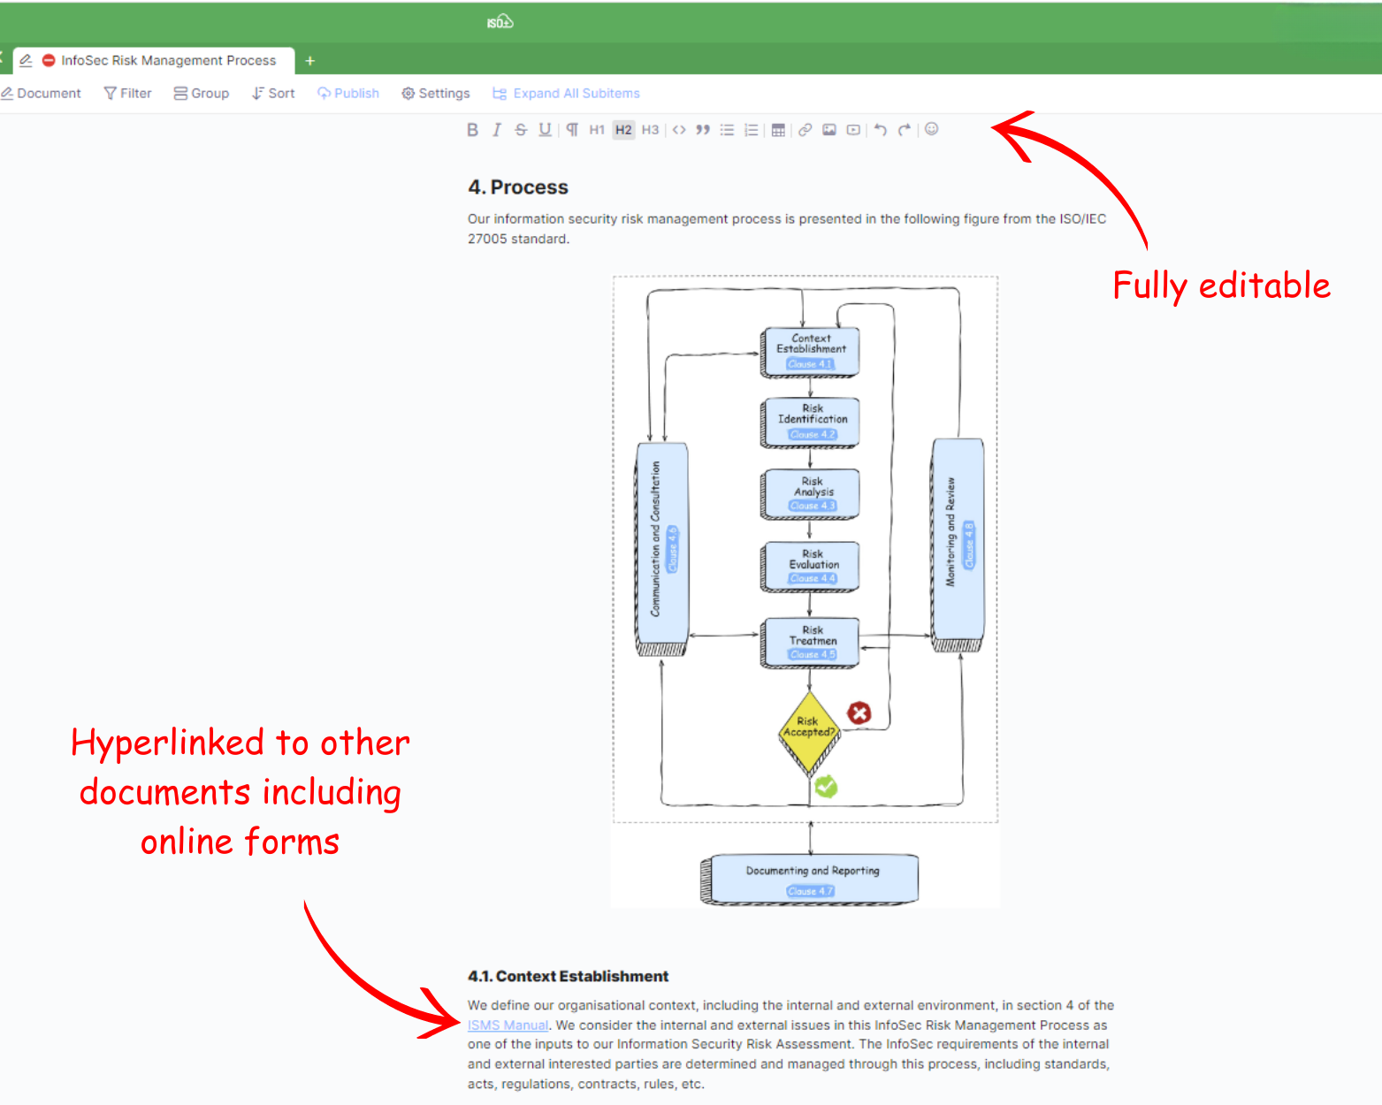Apply italic formatting
1382x1105 pixels.
[497, 130]
